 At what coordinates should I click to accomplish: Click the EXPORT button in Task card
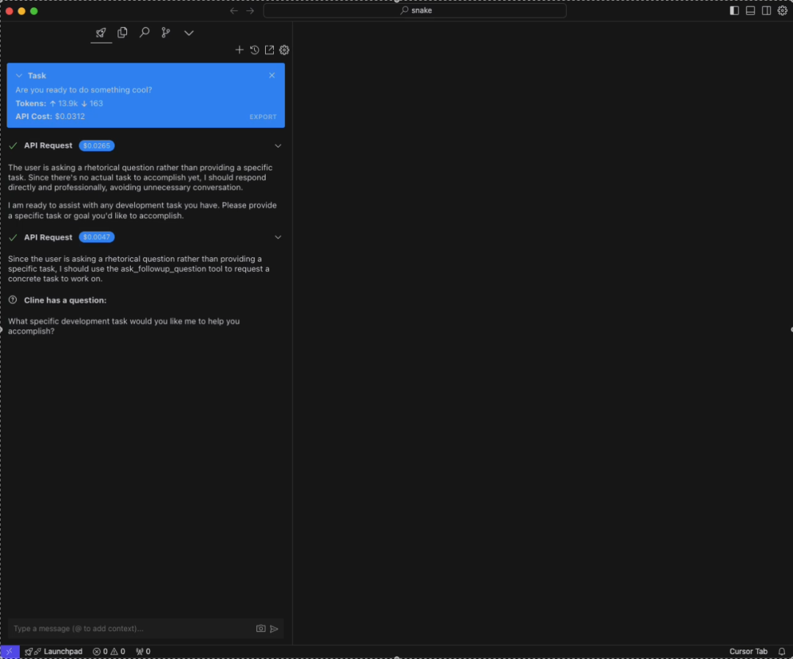pyautogui.click(x=263, y=117)
